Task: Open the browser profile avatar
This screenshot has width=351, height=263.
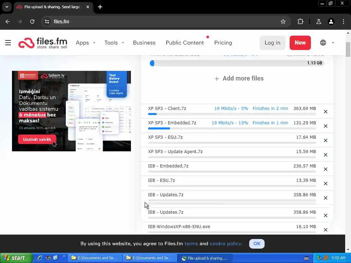Action: point(331,22)
